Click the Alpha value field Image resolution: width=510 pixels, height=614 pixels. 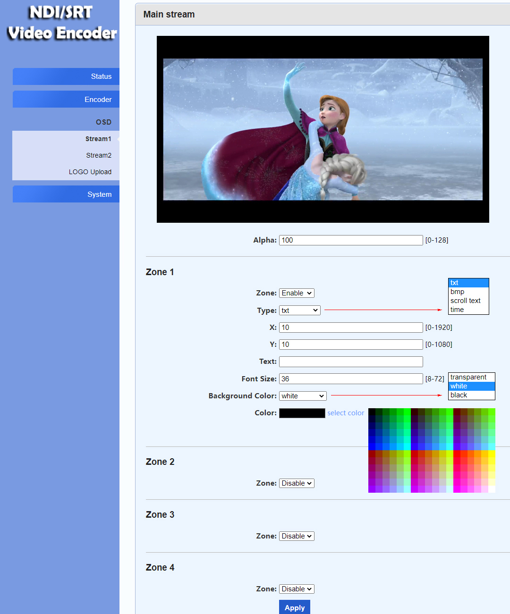351,240
